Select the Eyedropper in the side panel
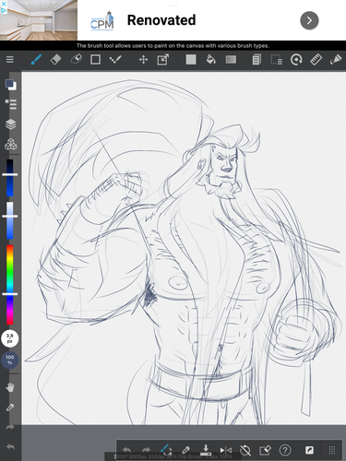This screenshot has height=461, width=346. (x=10, y=408)
